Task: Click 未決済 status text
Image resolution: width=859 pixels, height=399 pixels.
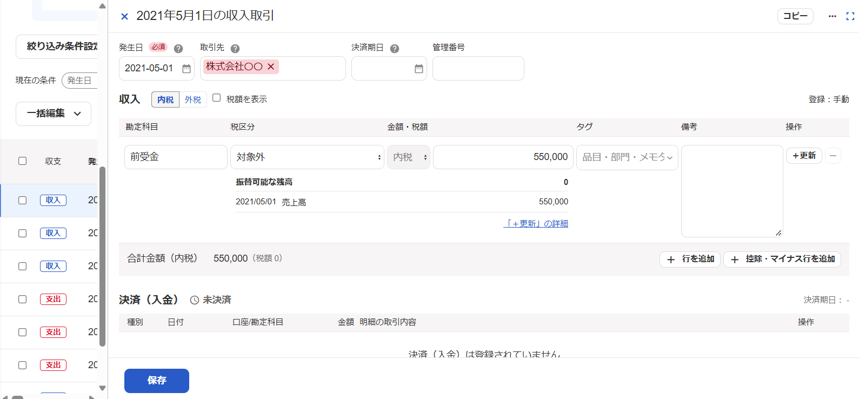Action: pos(217,300)
